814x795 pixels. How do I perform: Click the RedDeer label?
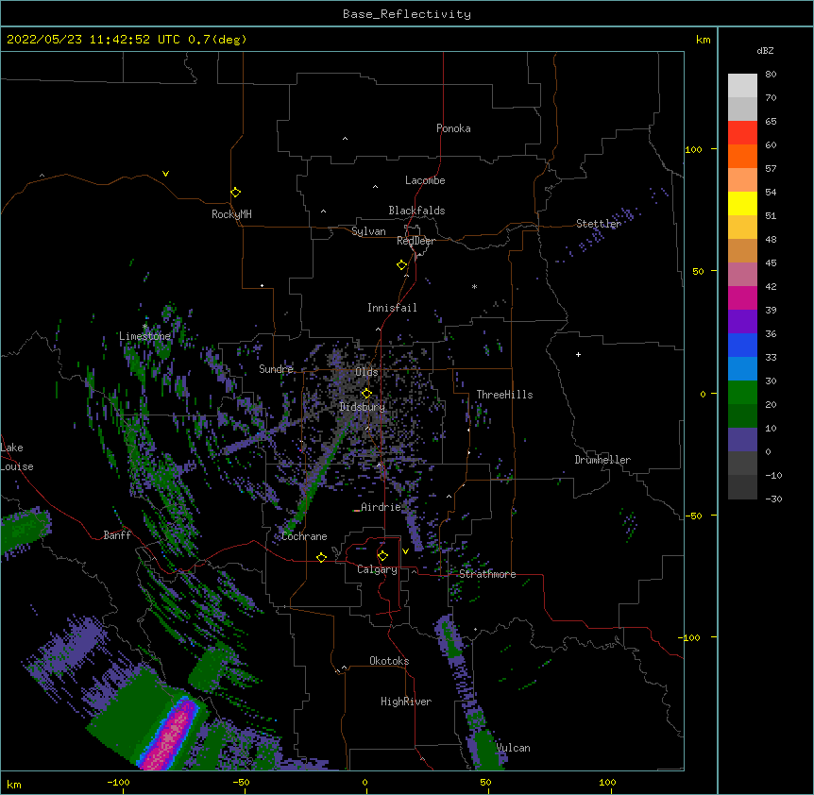tap(415, 241)
